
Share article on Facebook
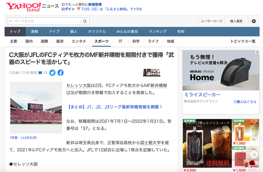point(61,73)
